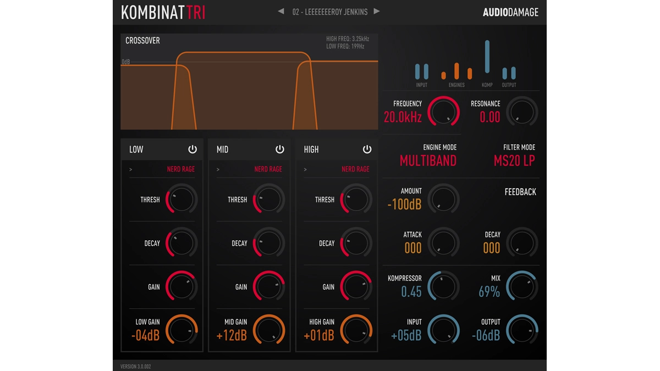Click the +12dB mid gain value
Viewport: 660px width, 371px height.
click(x=232, y=335)
